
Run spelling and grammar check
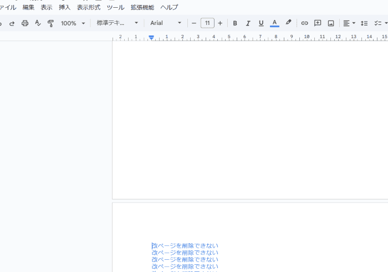[x=38, y=23]
